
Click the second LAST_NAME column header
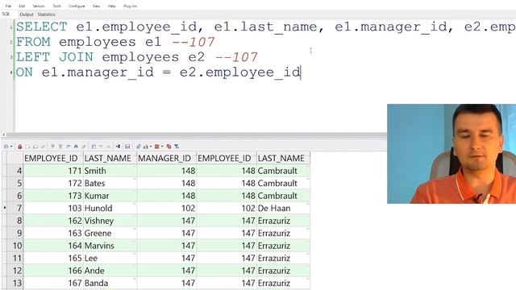pyautogui.click(x=283, y=158)
